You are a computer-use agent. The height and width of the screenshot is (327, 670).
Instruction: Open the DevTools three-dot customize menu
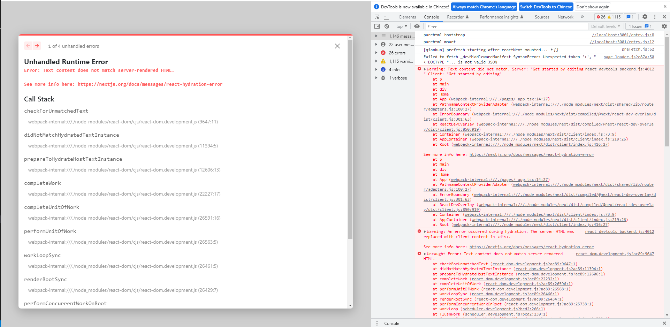pos(655,17)
